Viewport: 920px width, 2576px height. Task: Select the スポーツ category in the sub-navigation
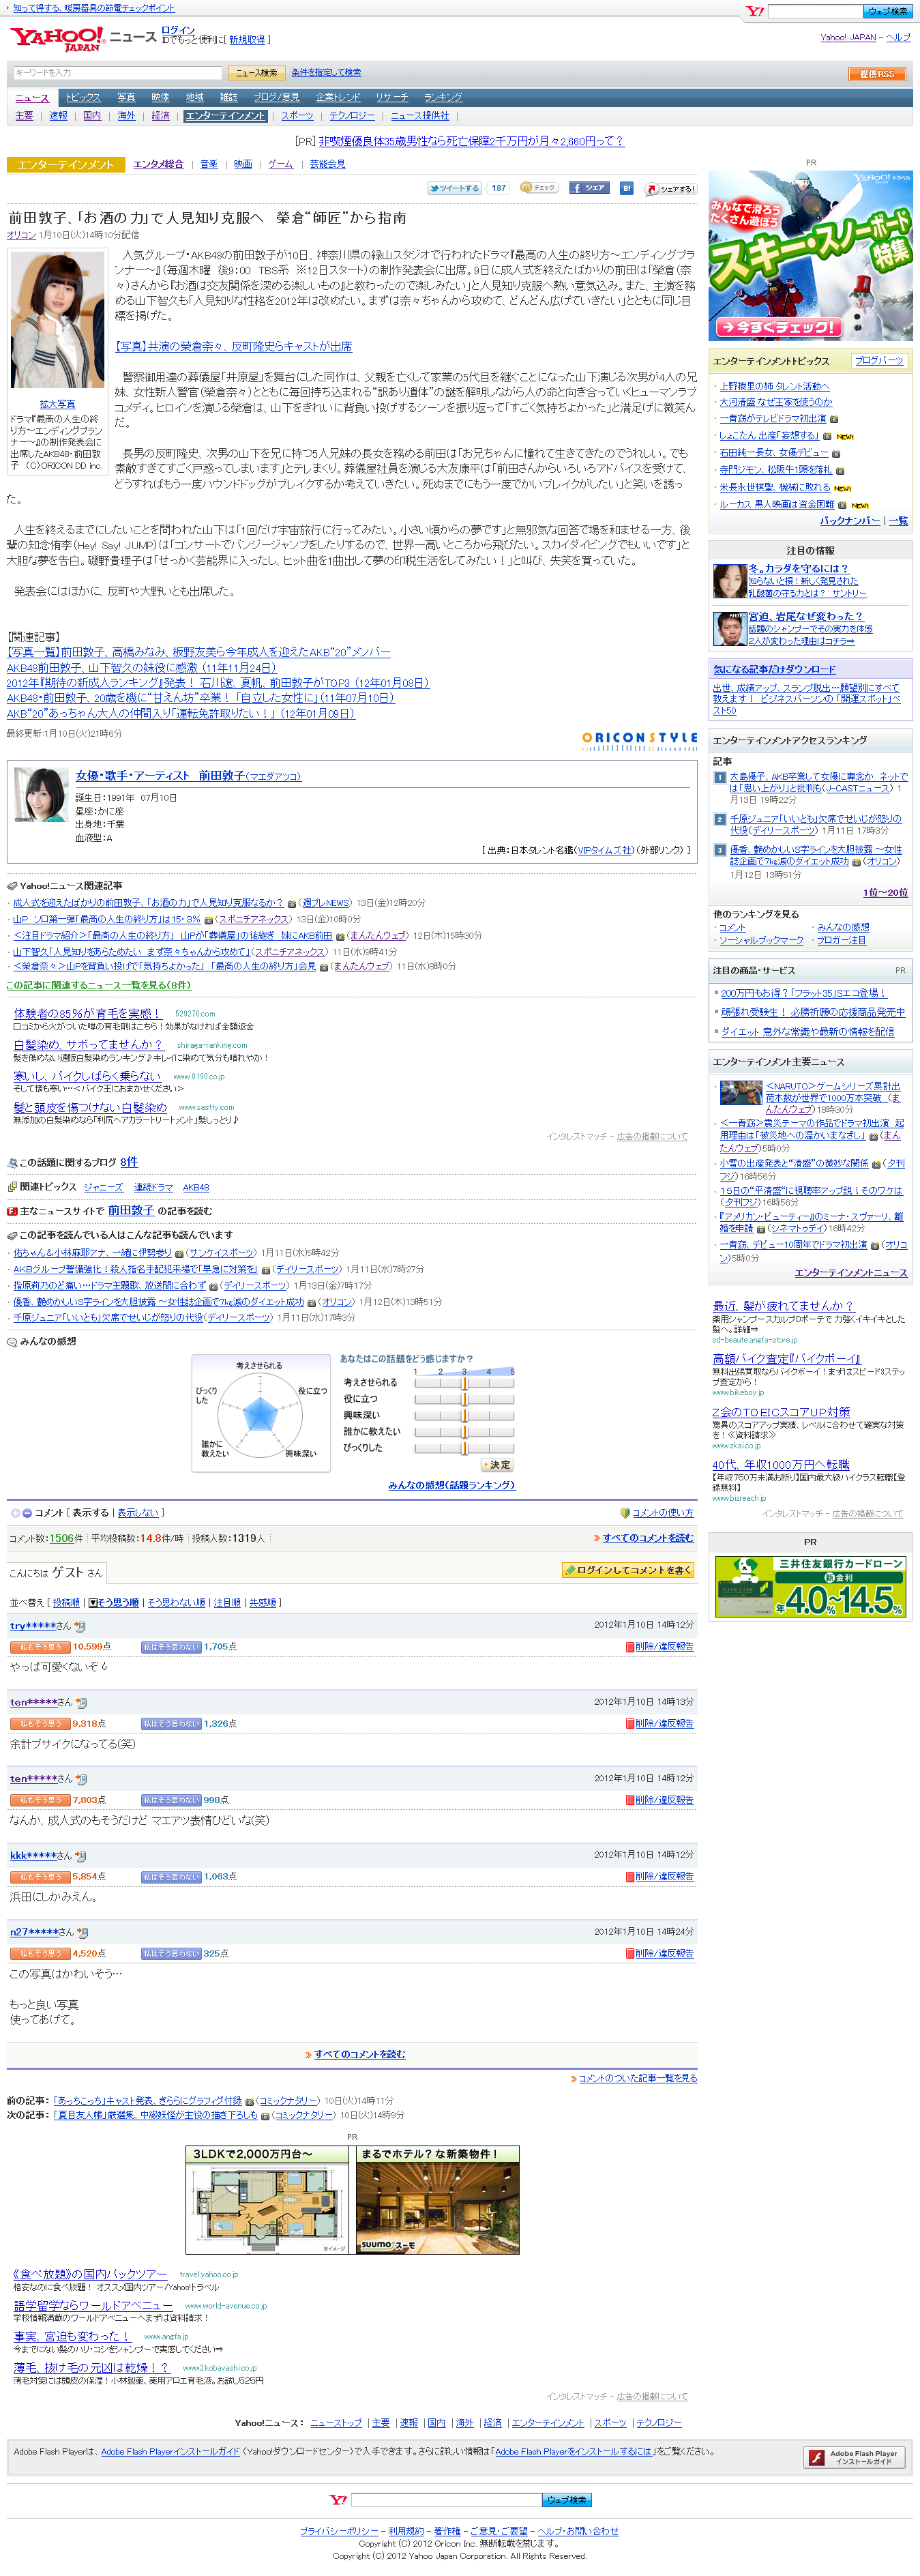(x=297, y=116)
